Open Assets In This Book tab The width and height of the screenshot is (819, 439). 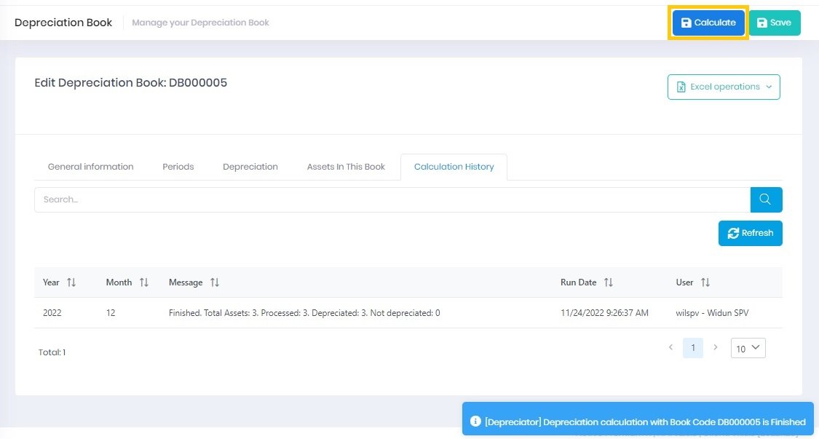346,167
